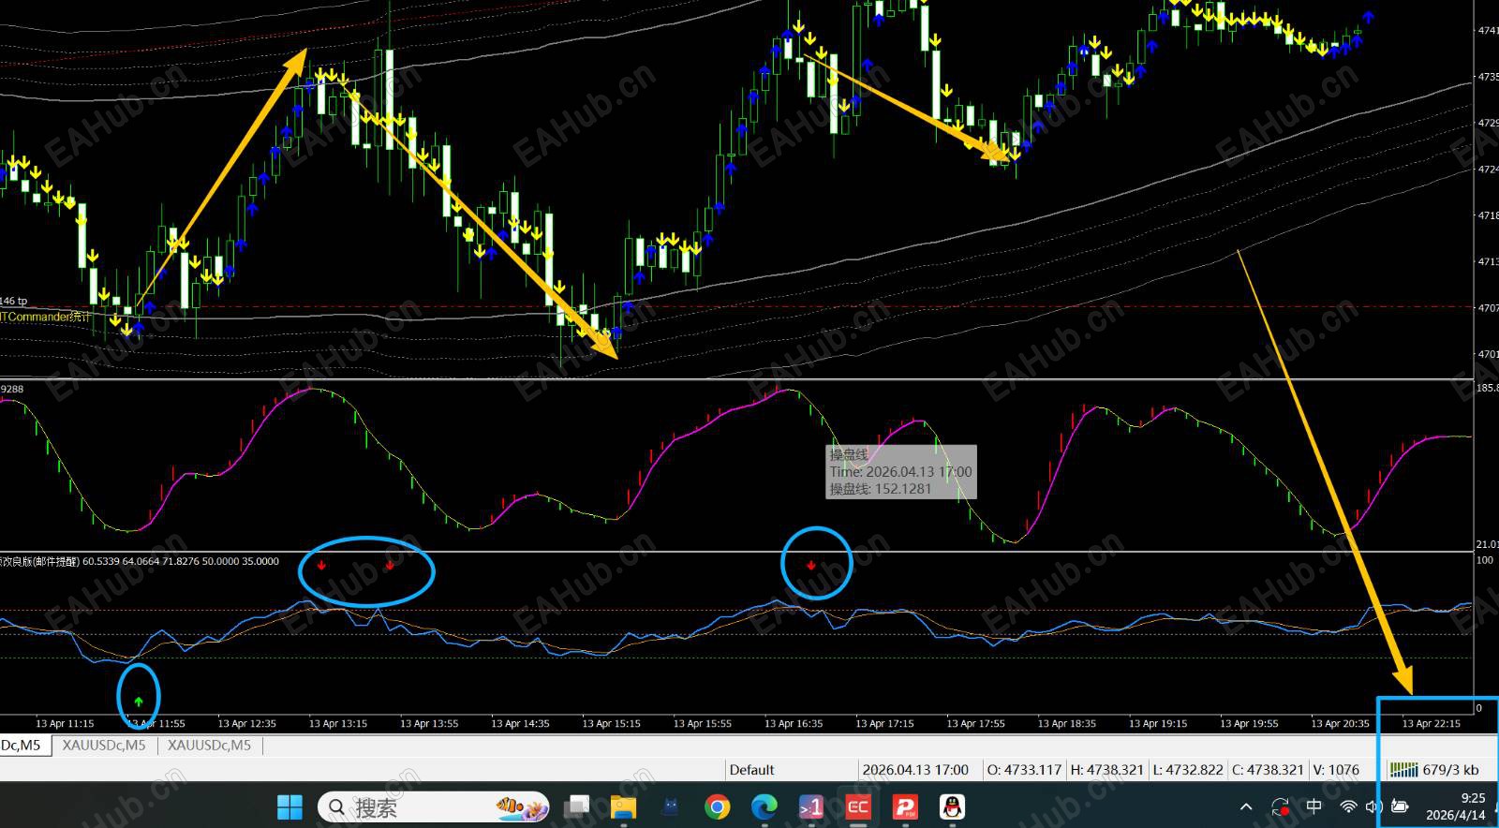
Task: Click connection status 679/3 kb indicator
Action: point(1435,770)
